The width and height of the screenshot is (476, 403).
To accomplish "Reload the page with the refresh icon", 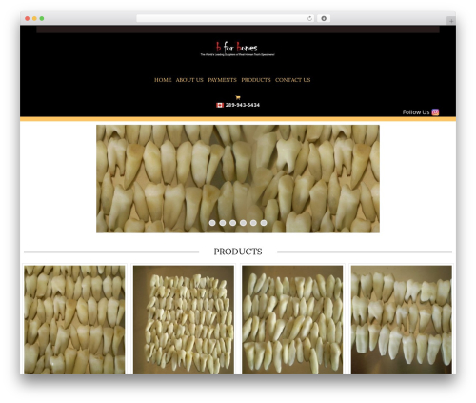I will click(309, 18).
